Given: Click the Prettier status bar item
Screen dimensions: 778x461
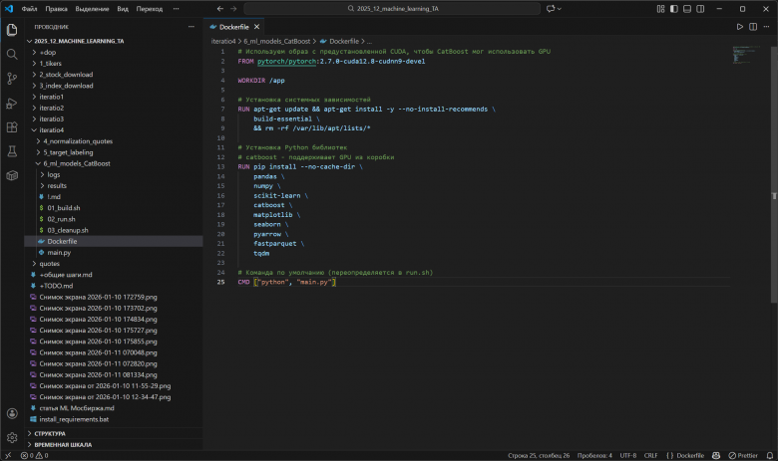Looking at the screenshot, I should coord(743,456).
